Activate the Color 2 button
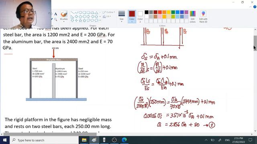Viewport: 257px width, 144px height. pyautogui.click(x=140, y=16)
